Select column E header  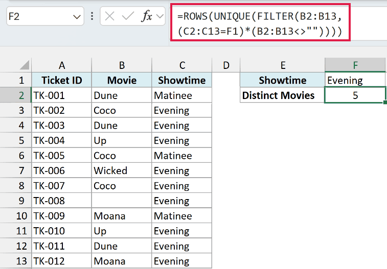(x=283, y=65)
